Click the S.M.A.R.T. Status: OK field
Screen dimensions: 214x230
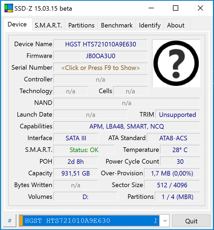click(x=84, y=150)
